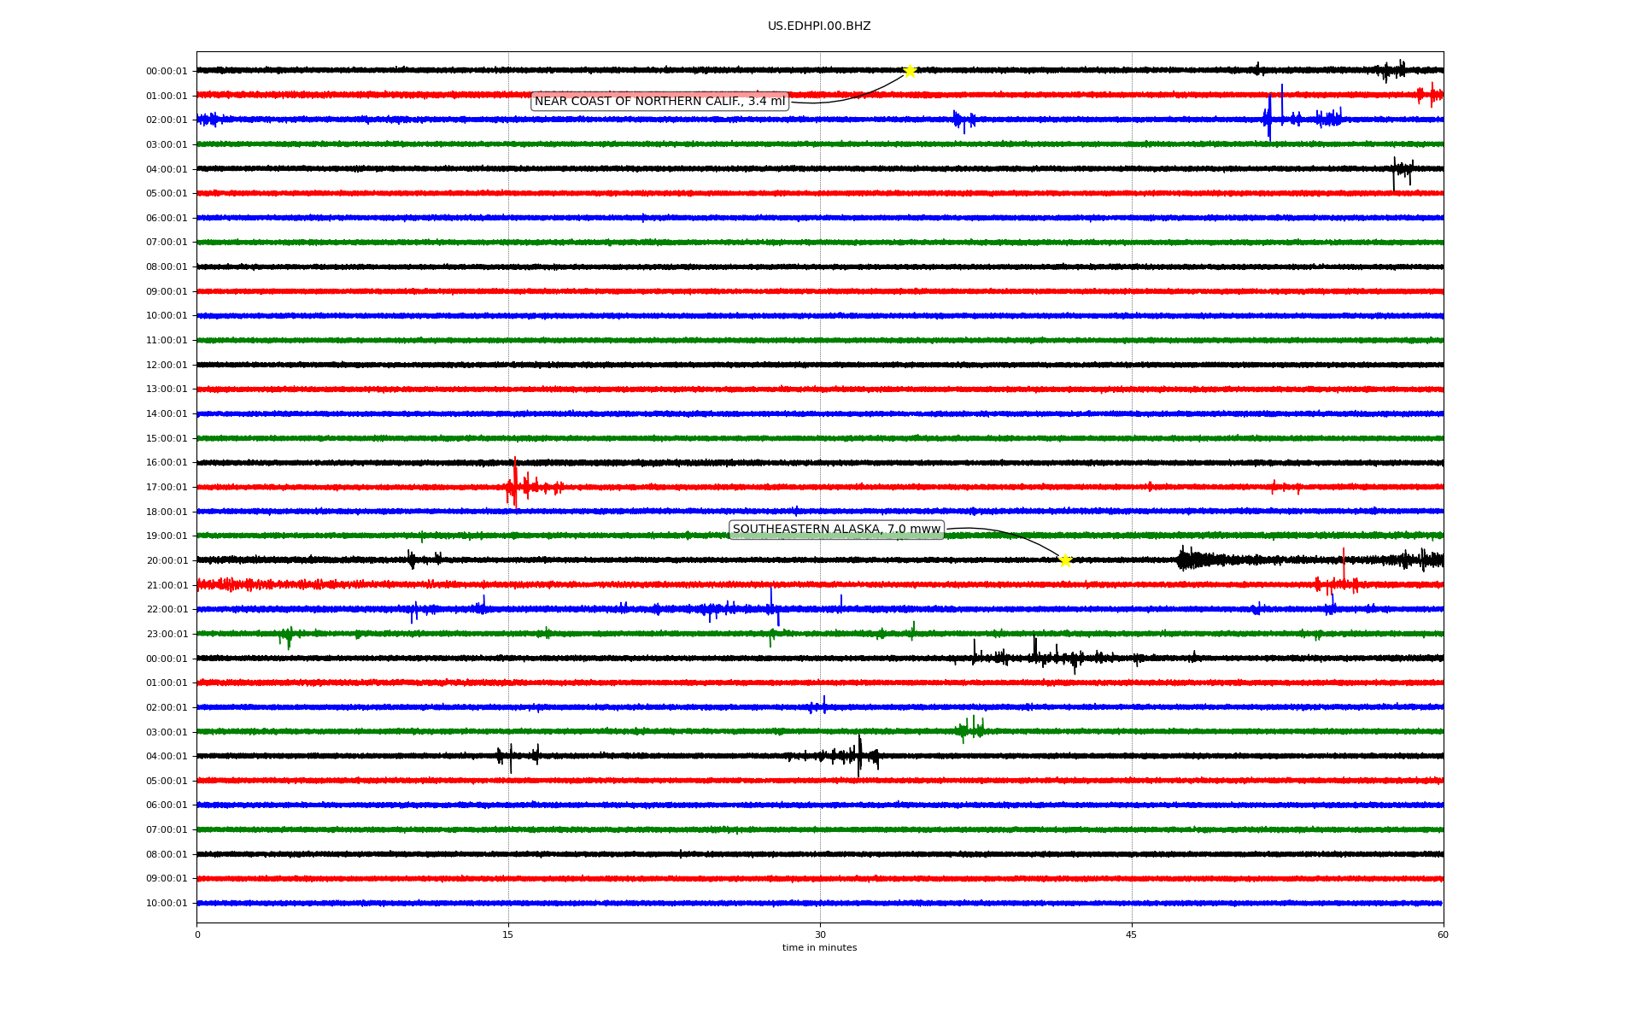Image resolution: width=1640 pixels, height=1025 pixels.
Task: Click the US.EDHPI.00.BHZ plot title
Action: (x=819, y=26)
